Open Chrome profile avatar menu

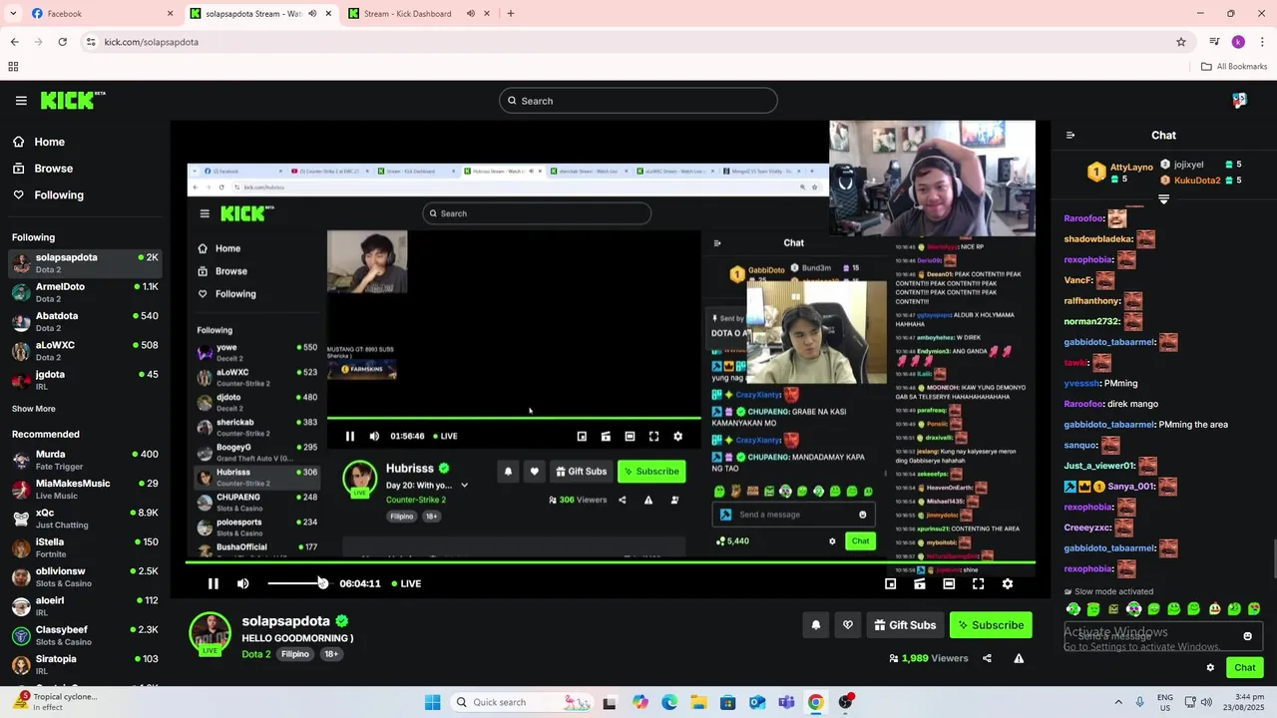(x=1238, y=42)
